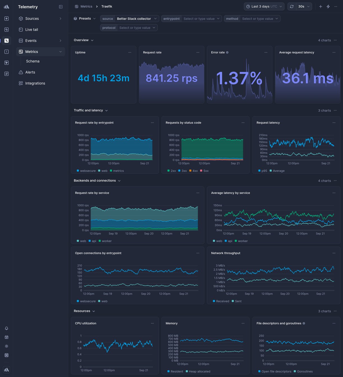Open the calendar icon in bottom rail

pos(6,337)
